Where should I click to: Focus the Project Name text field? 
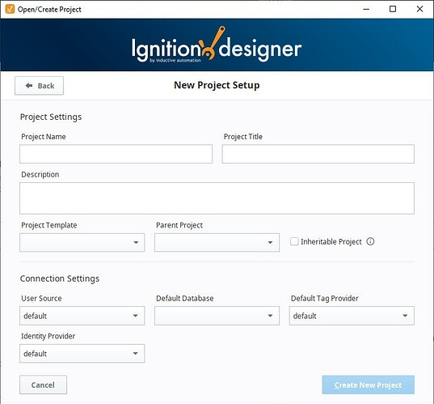click(116, 154)
